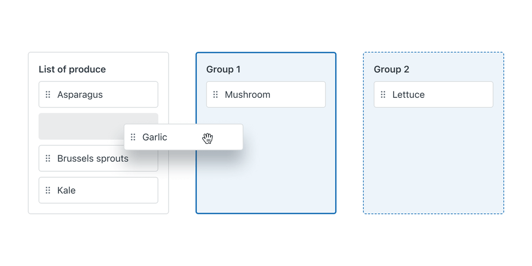Click the drag handle beside Kale
Image resolution: width=532 pixels, height=266 pixels.
point(48,190)
